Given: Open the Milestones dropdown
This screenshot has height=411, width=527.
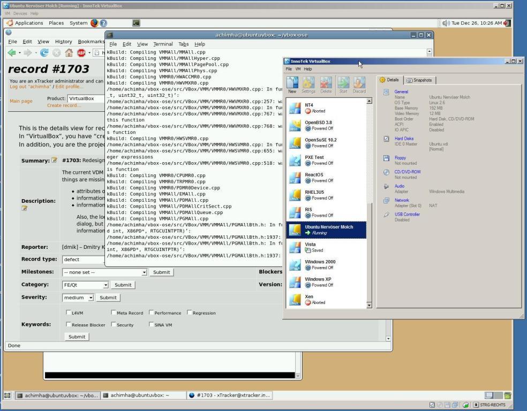Looking at the screenshot, I should [104, 272].
